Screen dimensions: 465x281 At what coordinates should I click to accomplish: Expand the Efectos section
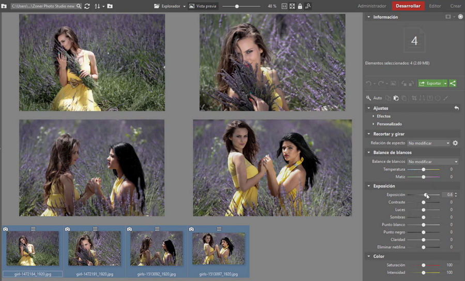(x=383, y=116)
